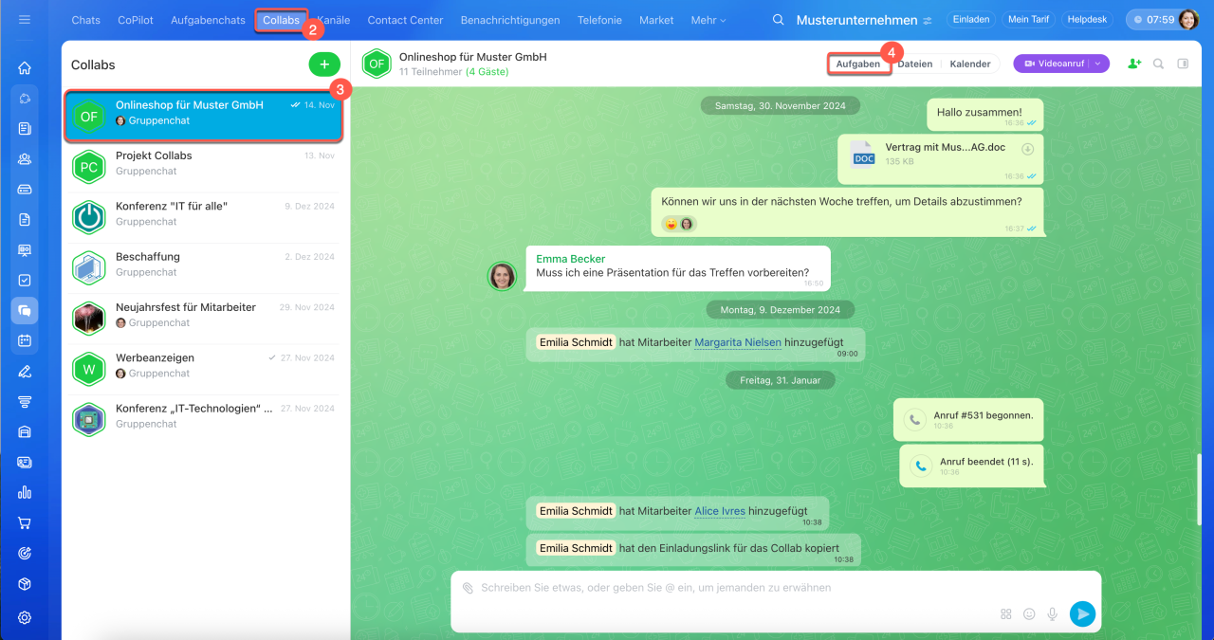Open the Mehr dropdown menu
The image size is (1214, 640).
click(708, 20)
